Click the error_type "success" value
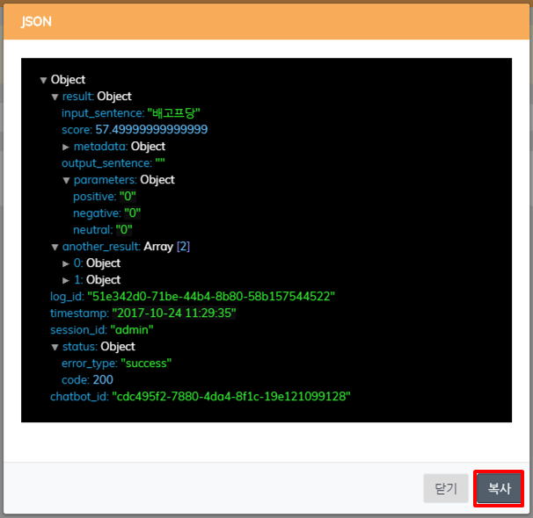 coord(146,363)
